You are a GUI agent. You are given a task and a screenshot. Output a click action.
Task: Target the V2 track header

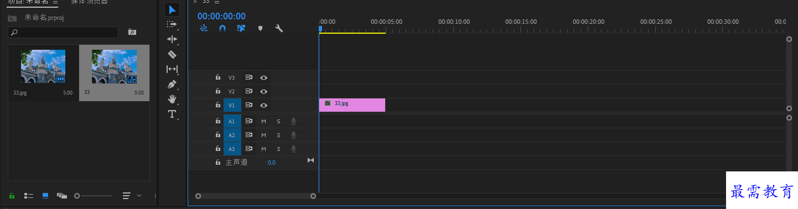[232, 91]
